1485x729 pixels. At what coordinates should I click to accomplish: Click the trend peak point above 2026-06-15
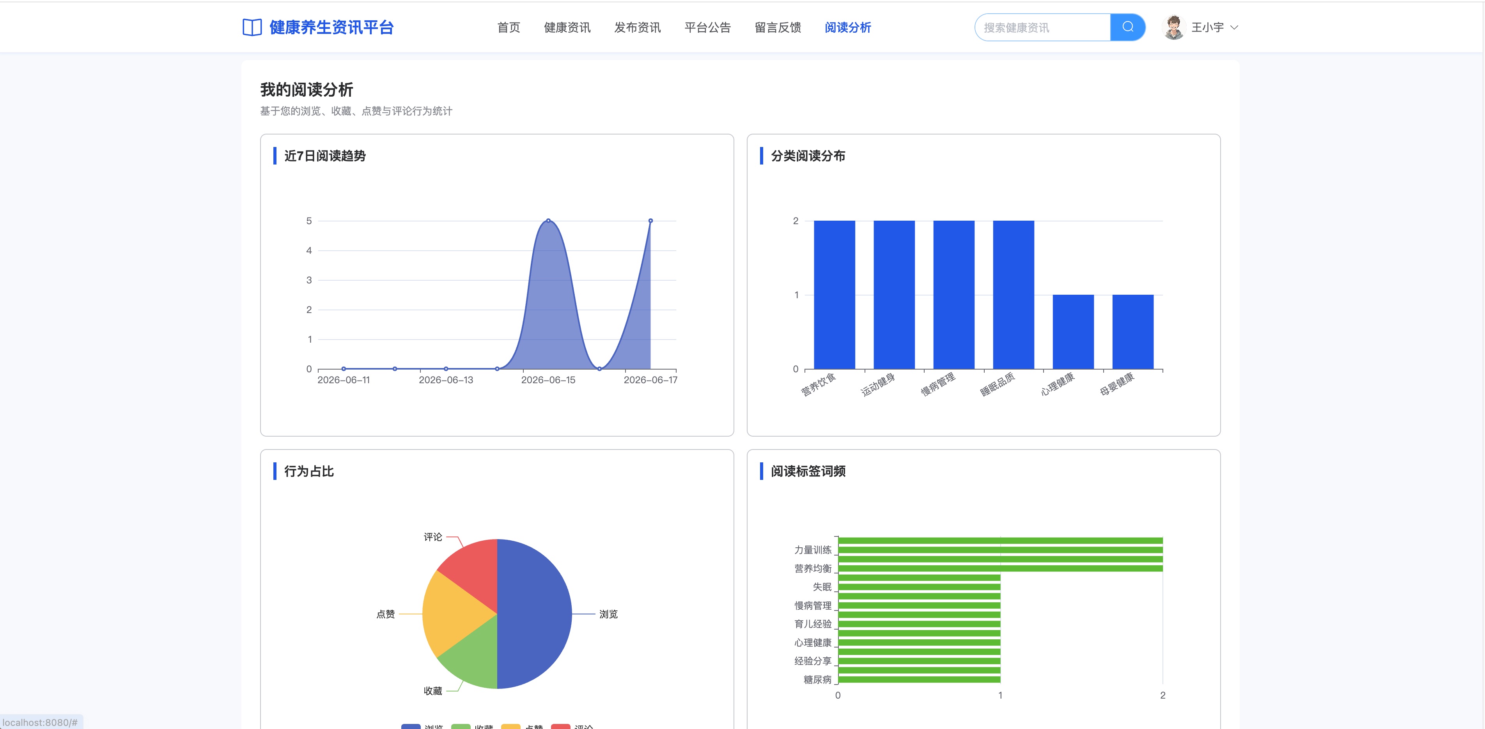pyautogui.click(x=548, y=221)
